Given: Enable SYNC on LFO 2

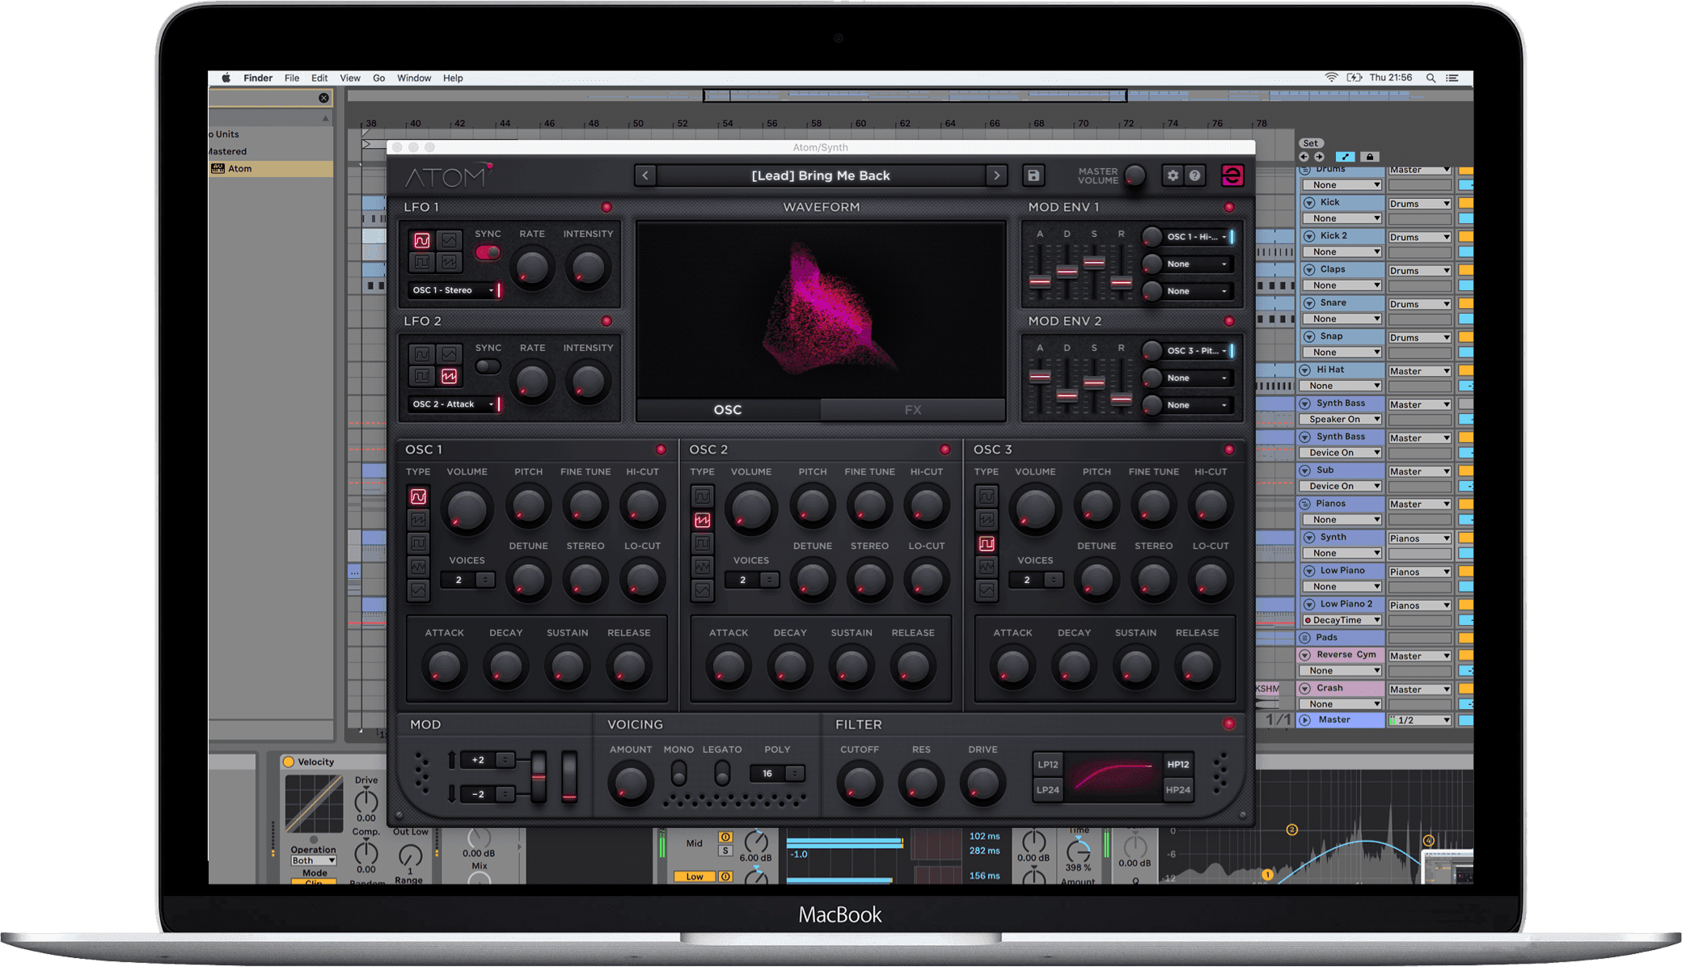Looking at the screenshot, I should tap(488, 365).
